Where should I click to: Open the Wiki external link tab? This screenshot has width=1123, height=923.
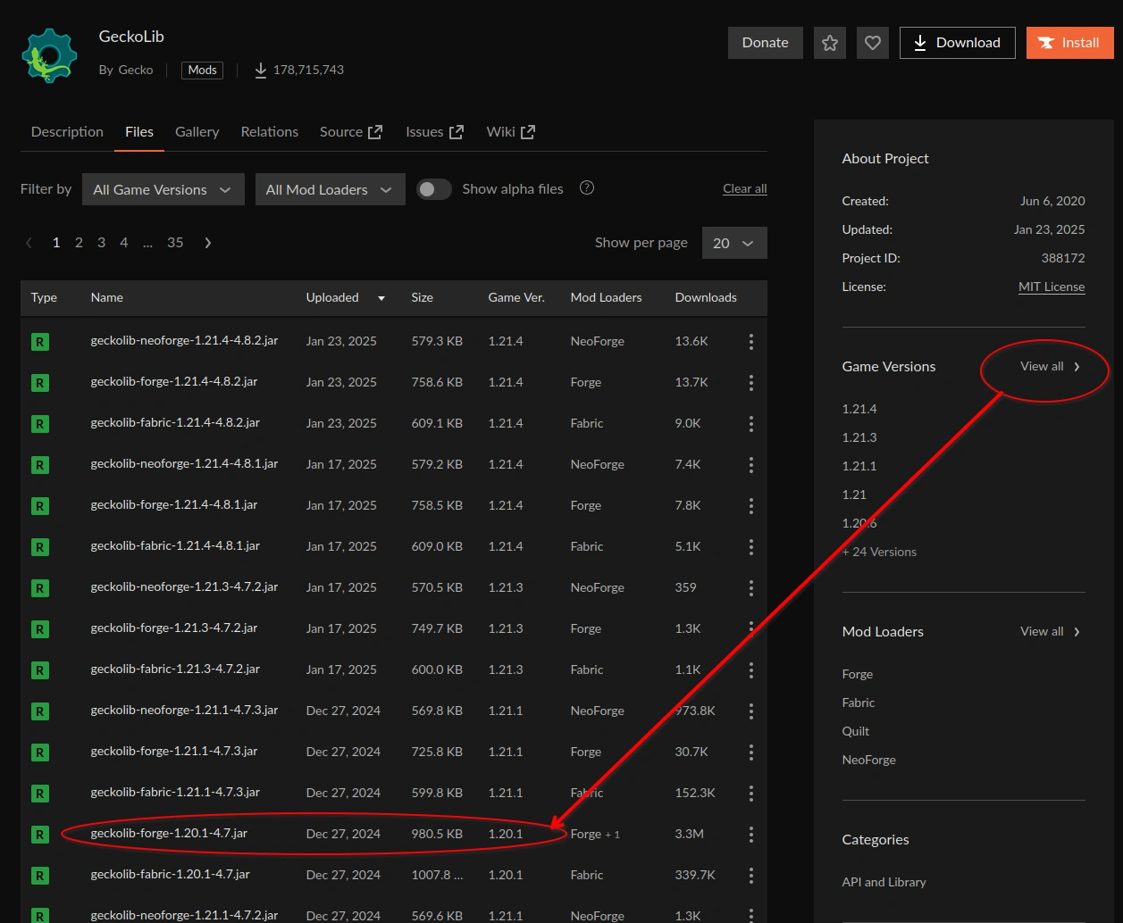coord(511,132)
